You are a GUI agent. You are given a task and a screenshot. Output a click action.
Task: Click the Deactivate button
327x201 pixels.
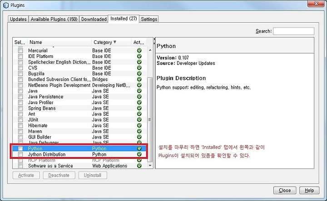(x=59, y=175)
